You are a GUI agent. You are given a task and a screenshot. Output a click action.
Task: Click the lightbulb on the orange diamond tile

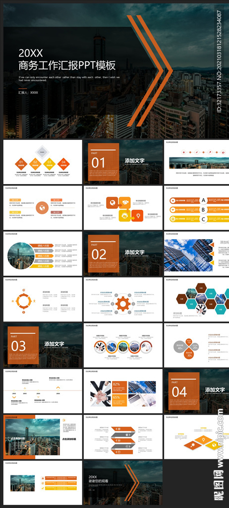203,441
